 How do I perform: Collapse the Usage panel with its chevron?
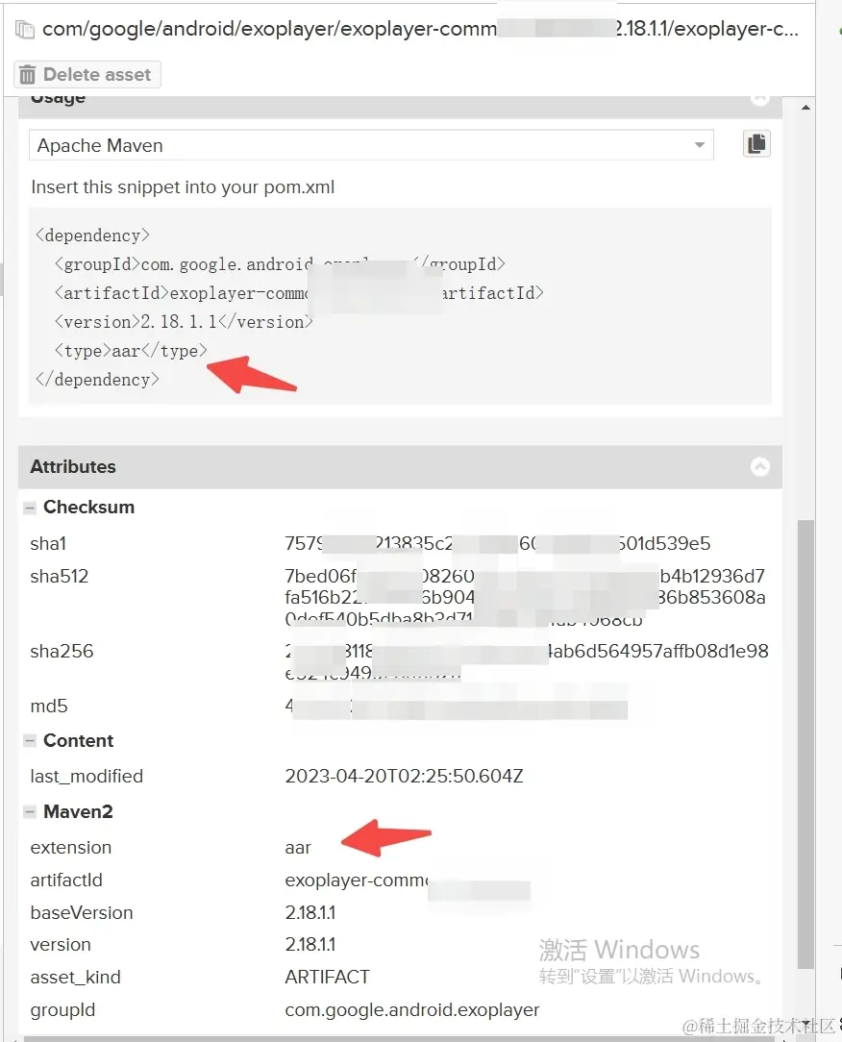[x=759, y=100]
